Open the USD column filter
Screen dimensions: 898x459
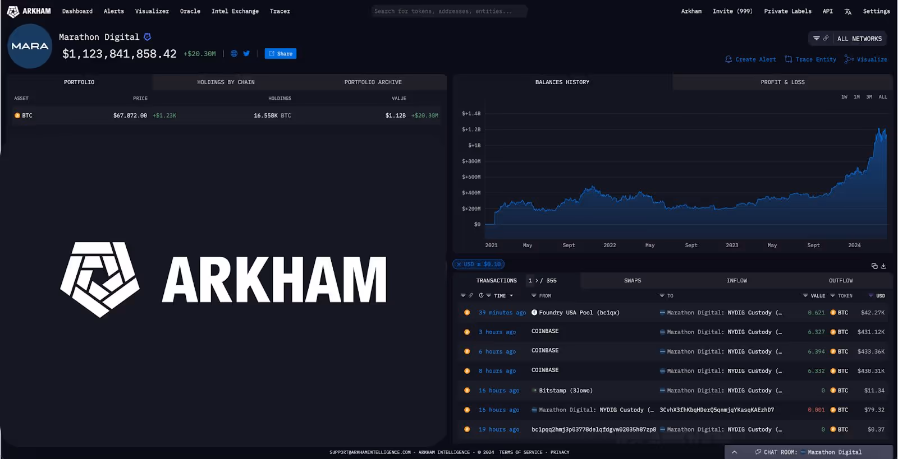pos(871,295)
